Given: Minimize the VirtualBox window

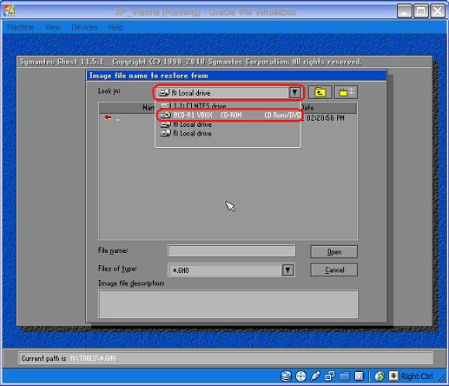Looking at the screenshot, I should click(405, 11).
